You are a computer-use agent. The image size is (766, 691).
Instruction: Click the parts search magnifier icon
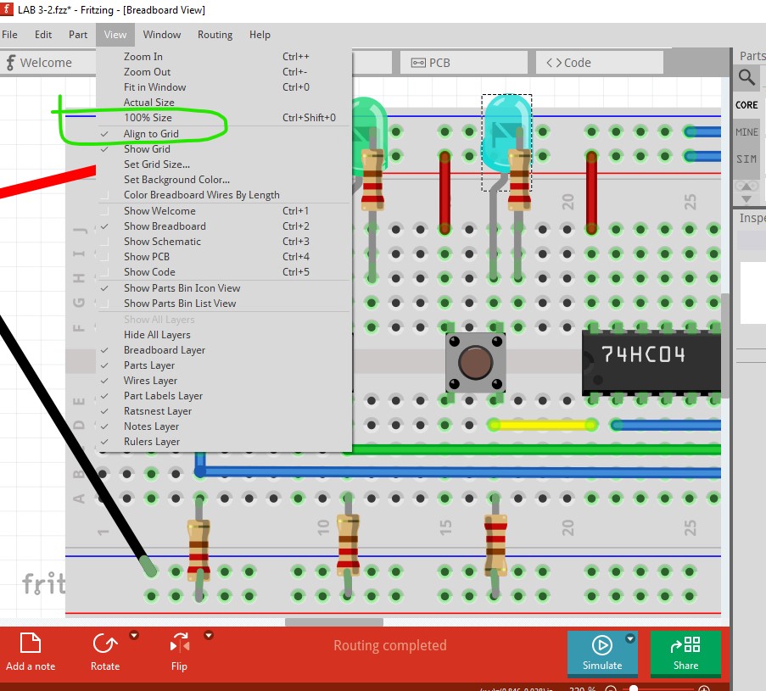(746, 78)
